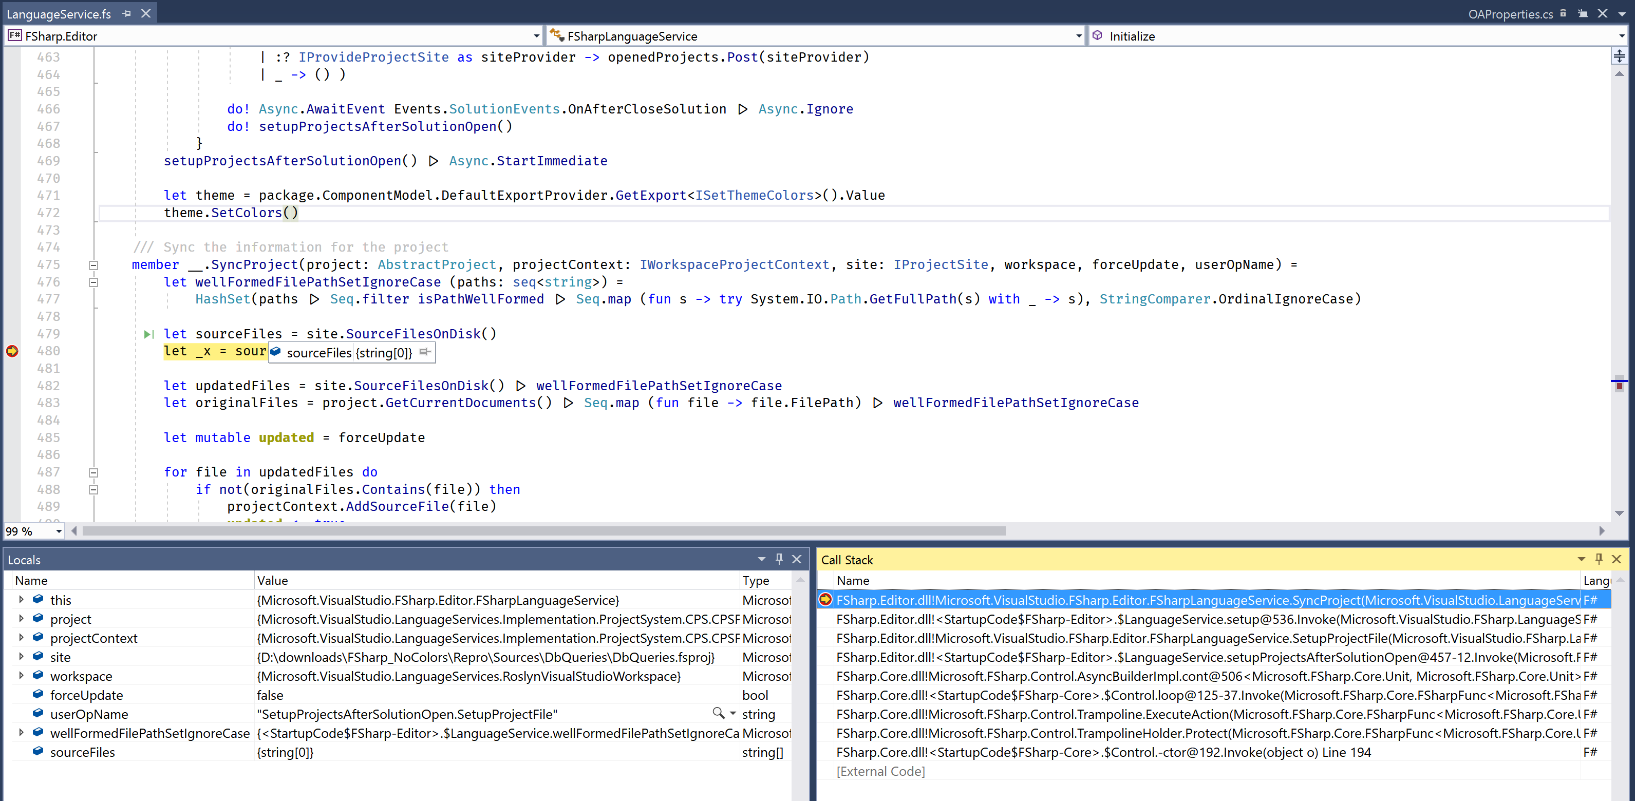Click the breakpoint marker on line 480
Screen dimensions: 1635x801
tap(12, 351)
